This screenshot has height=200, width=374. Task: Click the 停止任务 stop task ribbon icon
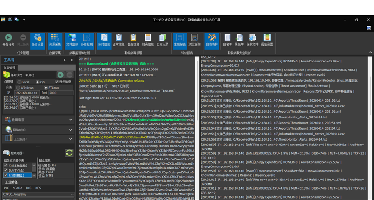pos(23,40)
